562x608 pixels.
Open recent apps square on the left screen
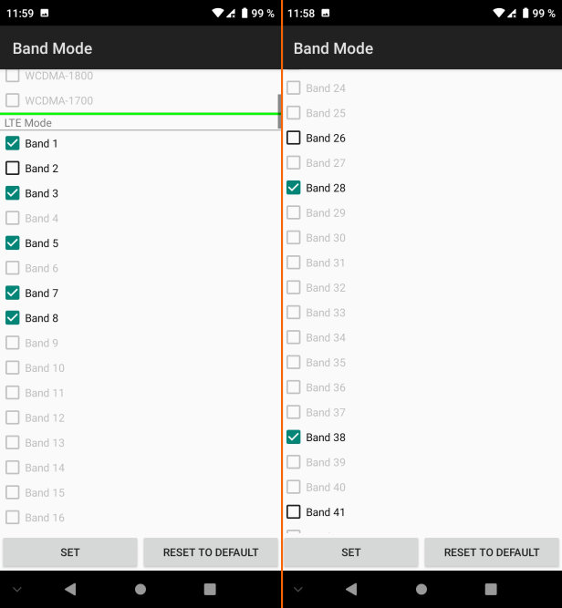210,589
